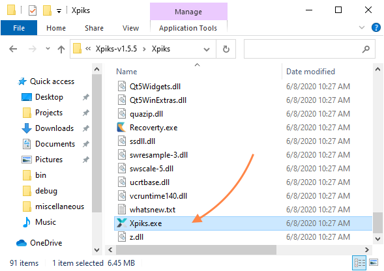Click the swscale-5.dll file icon
The image size is (384, 271).
point(122,169)
